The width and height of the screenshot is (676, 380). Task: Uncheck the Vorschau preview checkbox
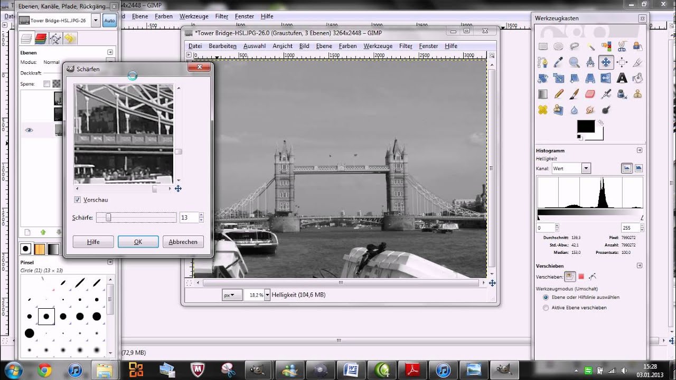[78, 200]
